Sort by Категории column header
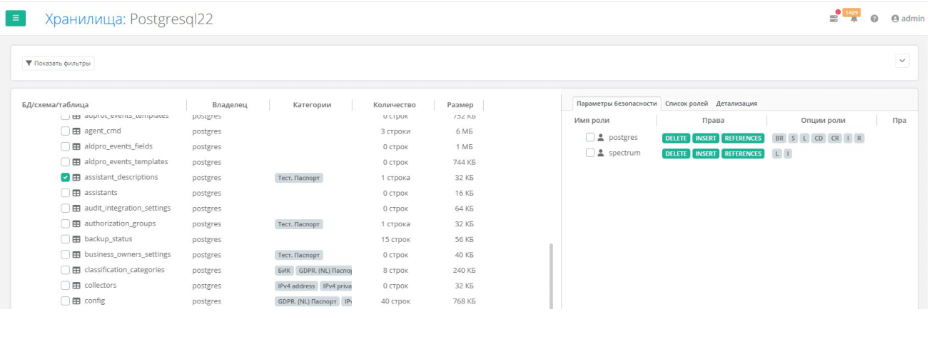 coord(312,105)
